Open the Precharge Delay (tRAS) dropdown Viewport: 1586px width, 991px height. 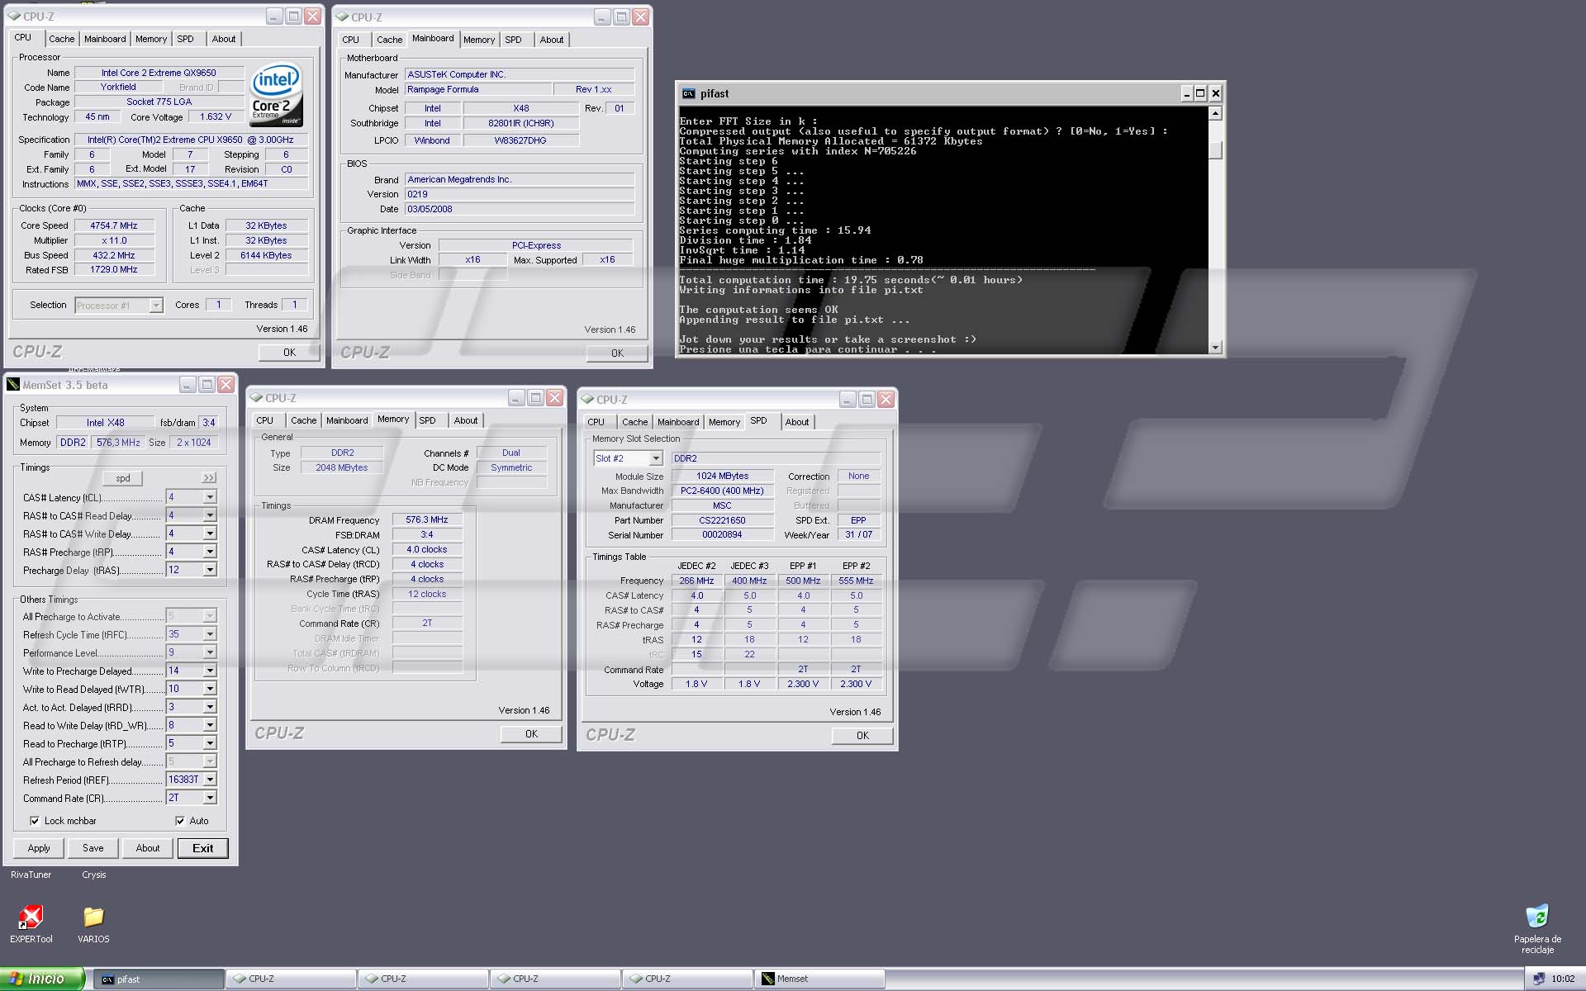(210, 570)
